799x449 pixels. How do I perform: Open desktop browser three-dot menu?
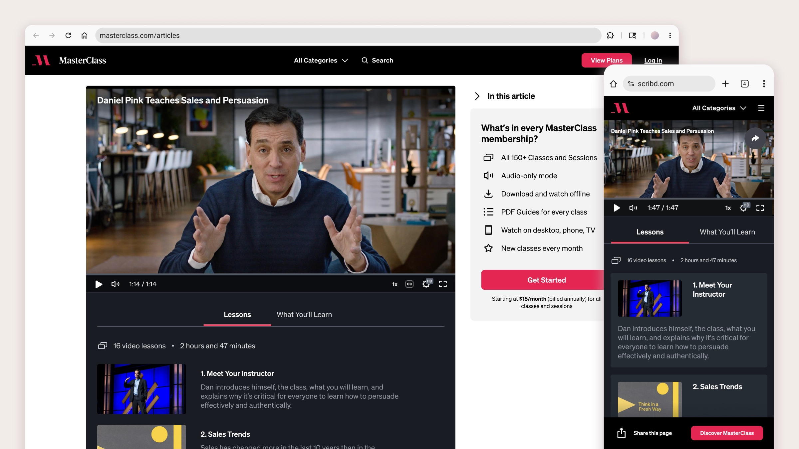pyautogui.click(x=670, y=35)
